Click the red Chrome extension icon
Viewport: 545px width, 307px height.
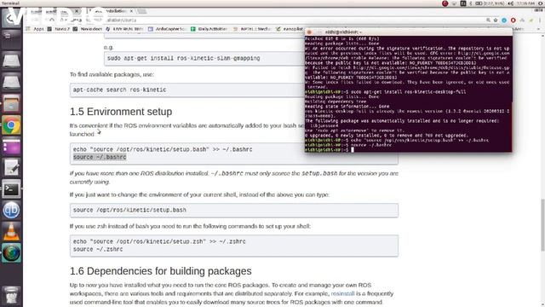coord(513,20)
